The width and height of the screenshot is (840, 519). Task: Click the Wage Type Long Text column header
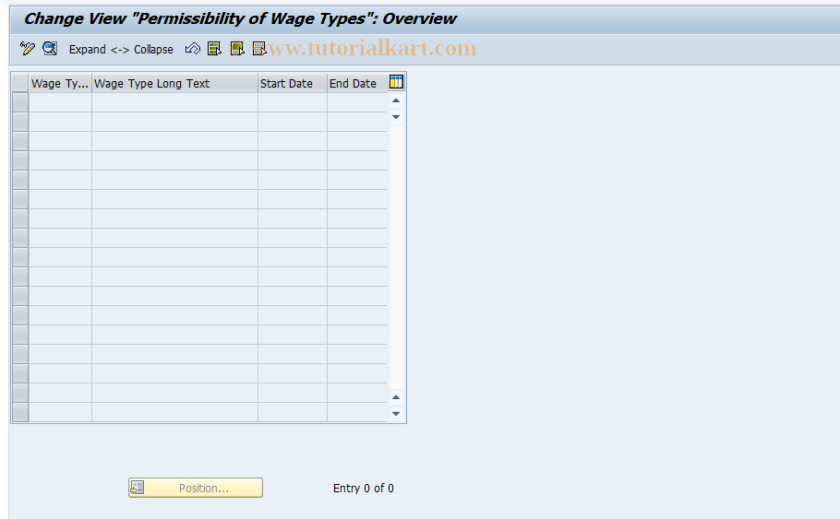point(174,84)
